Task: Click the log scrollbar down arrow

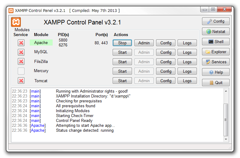Action: (226, 139)
